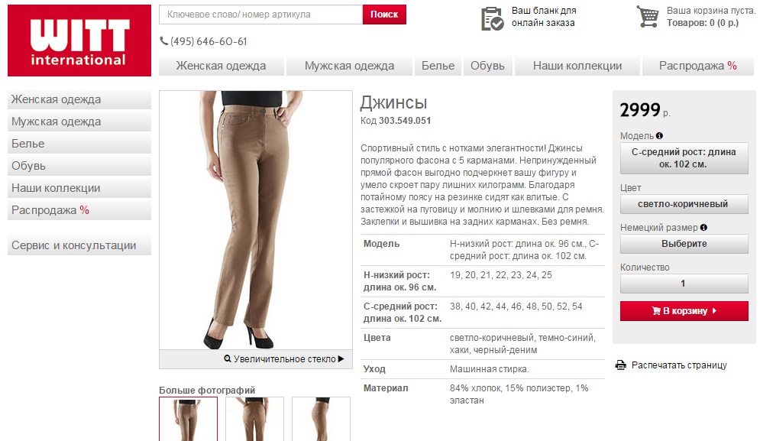This screenshot has height=441, width=760.
Task: Open Женская одежда in top navigation
Action: pyautogui.click(x=221, y=66)
